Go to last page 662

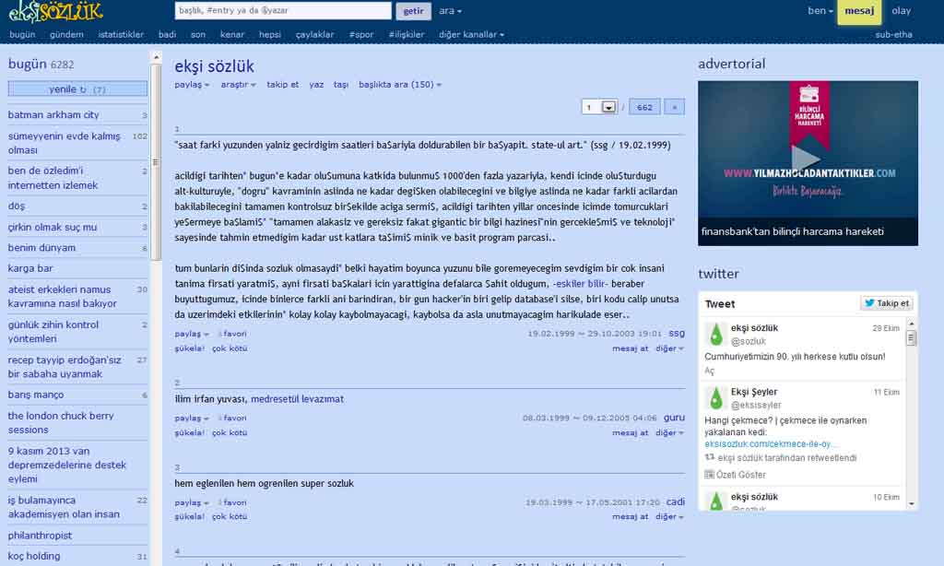[x=644, y=107]
